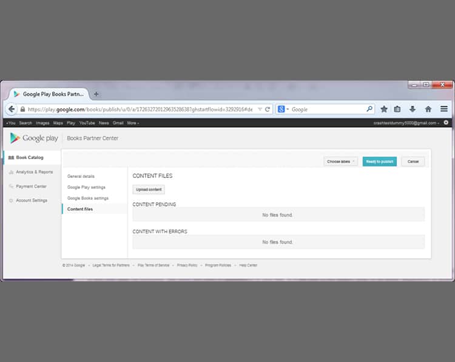The width and height of the screenshot is (455, 362).
Task: Click the Book Catalog icon
Action: click(x=11, y=157)
